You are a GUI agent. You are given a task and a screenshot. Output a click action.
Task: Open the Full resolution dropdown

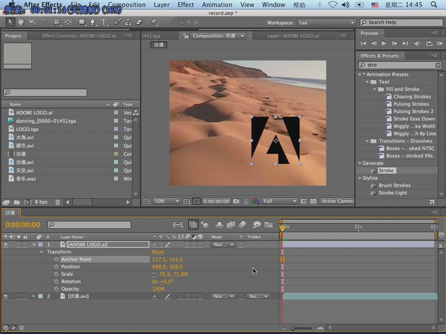(x=279, y=201)
